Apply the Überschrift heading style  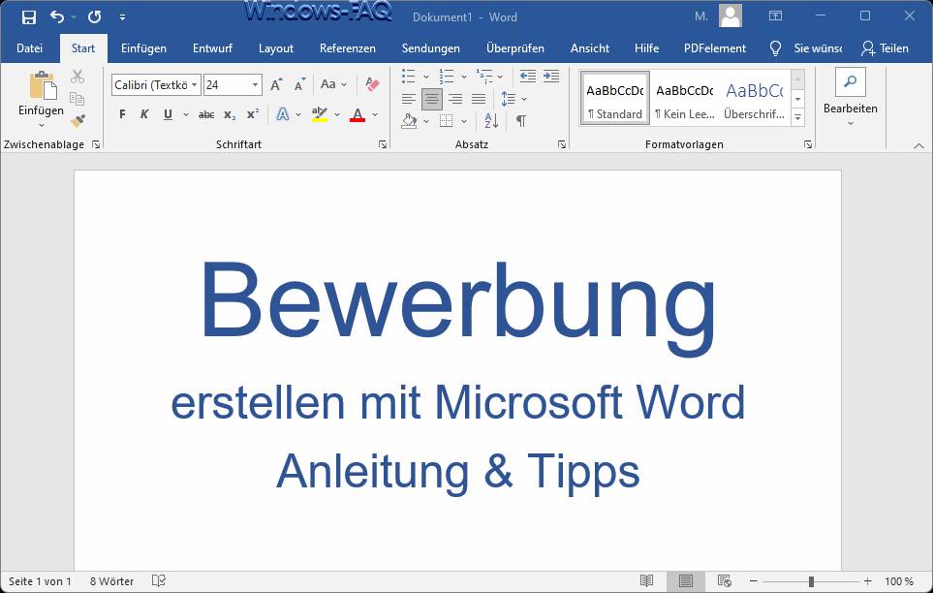point(755,98)
